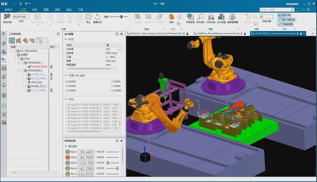
Task: Click the command search box in title area
Action: [x=275, y=10]
